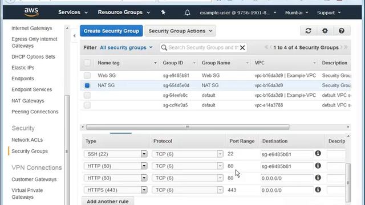Click the search magnifier icon

coord(164,48)
